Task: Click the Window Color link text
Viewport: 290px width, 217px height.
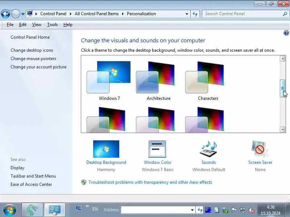Action: tap(158, 162)
